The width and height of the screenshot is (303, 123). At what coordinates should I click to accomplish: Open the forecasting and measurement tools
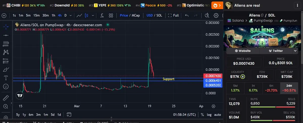(6, 61)
